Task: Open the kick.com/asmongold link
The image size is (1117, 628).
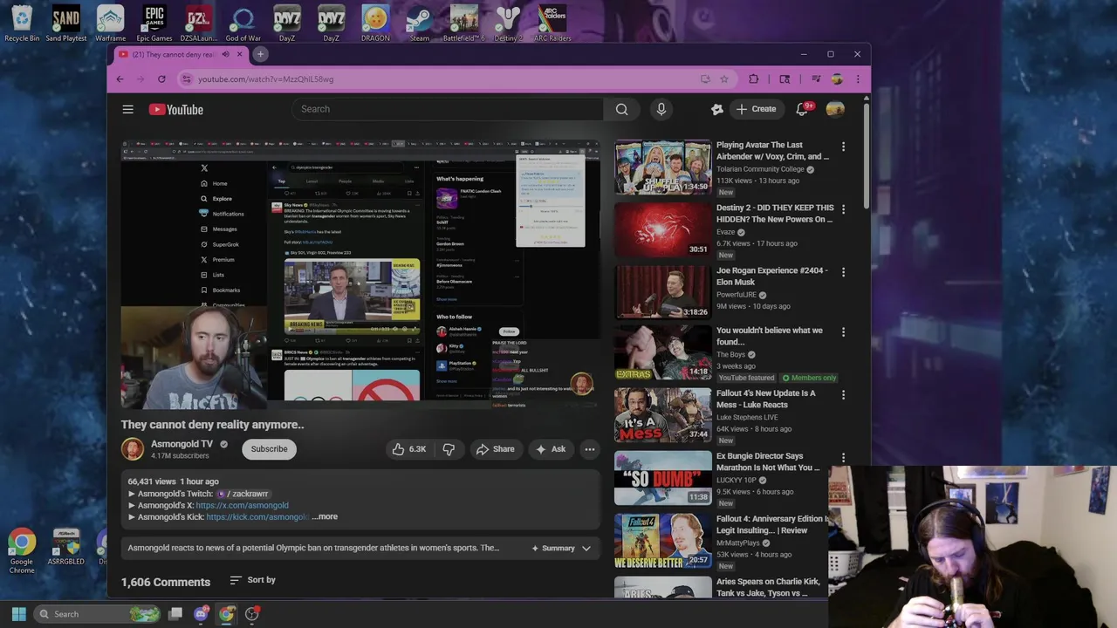Action: click(x=257, y=516)
